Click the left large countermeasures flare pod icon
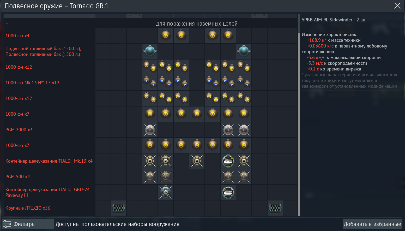This screenshot has height=231, width=405. (119, 208)
